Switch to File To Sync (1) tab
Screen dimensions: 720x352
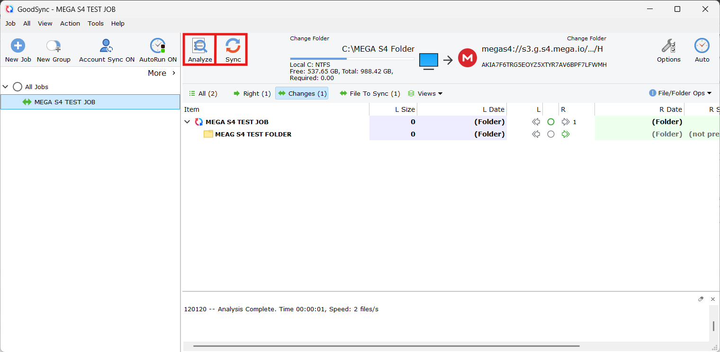(370, 93)
